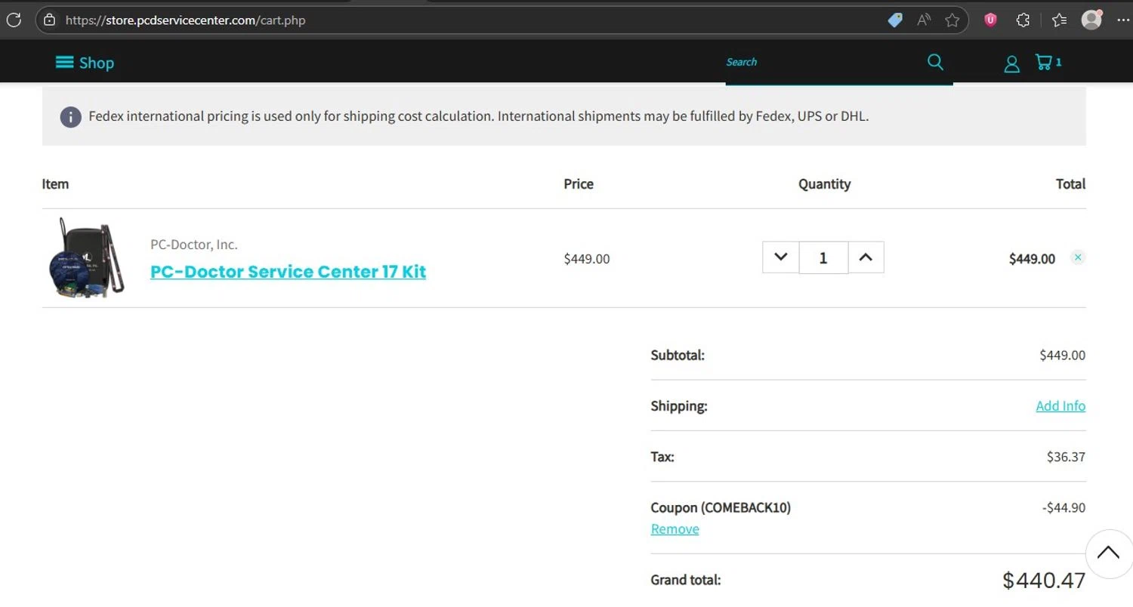Open the Favorites list icon
1133x607 pixels.
tap(1059, 20)
